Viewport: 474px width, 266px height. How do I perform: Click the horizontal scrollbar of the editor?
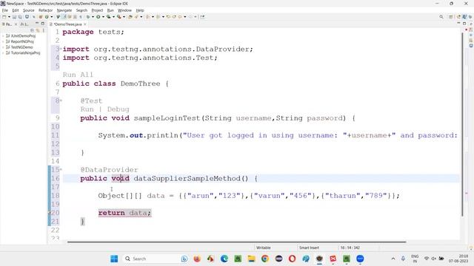tap(236, 242)
